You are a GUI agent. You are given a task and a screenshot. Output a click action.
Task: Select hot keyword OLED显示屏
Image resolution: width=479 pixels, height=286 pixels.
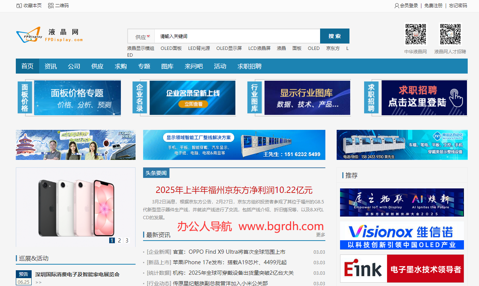[229, 48]
